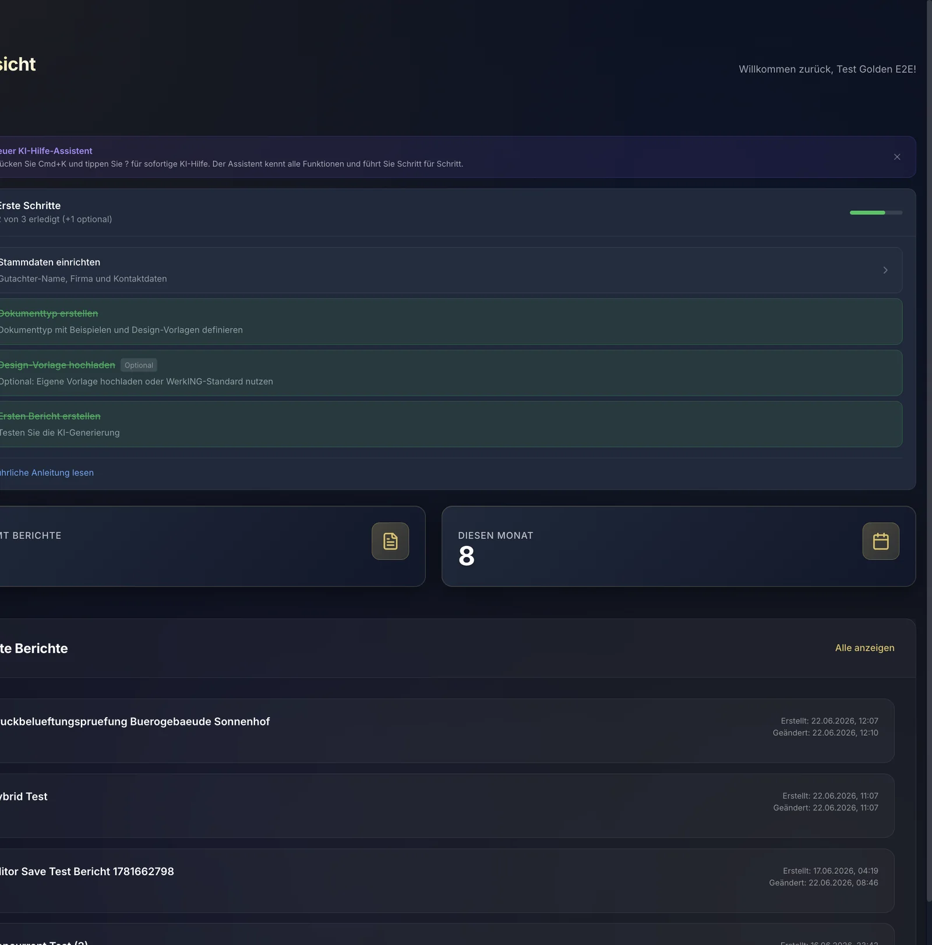This screenshot has width=932, height=945.
Task: Open the Anleitung lesen link
Action: click(47, 473)
